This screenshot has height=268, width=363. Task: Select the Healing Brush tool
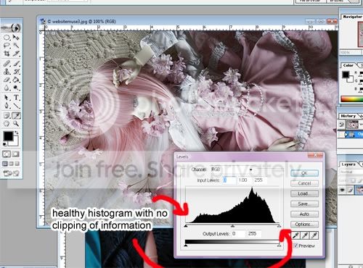coord(7,64)
